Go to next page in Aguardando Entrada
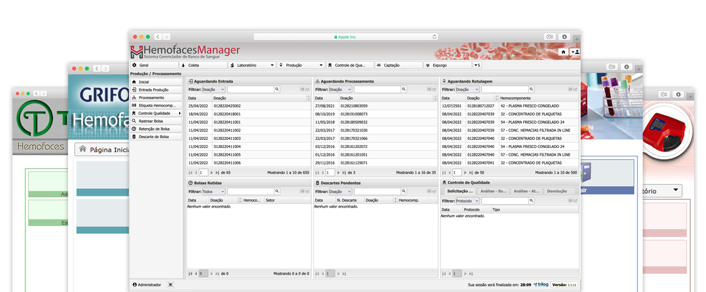 [x=212, y=172]
